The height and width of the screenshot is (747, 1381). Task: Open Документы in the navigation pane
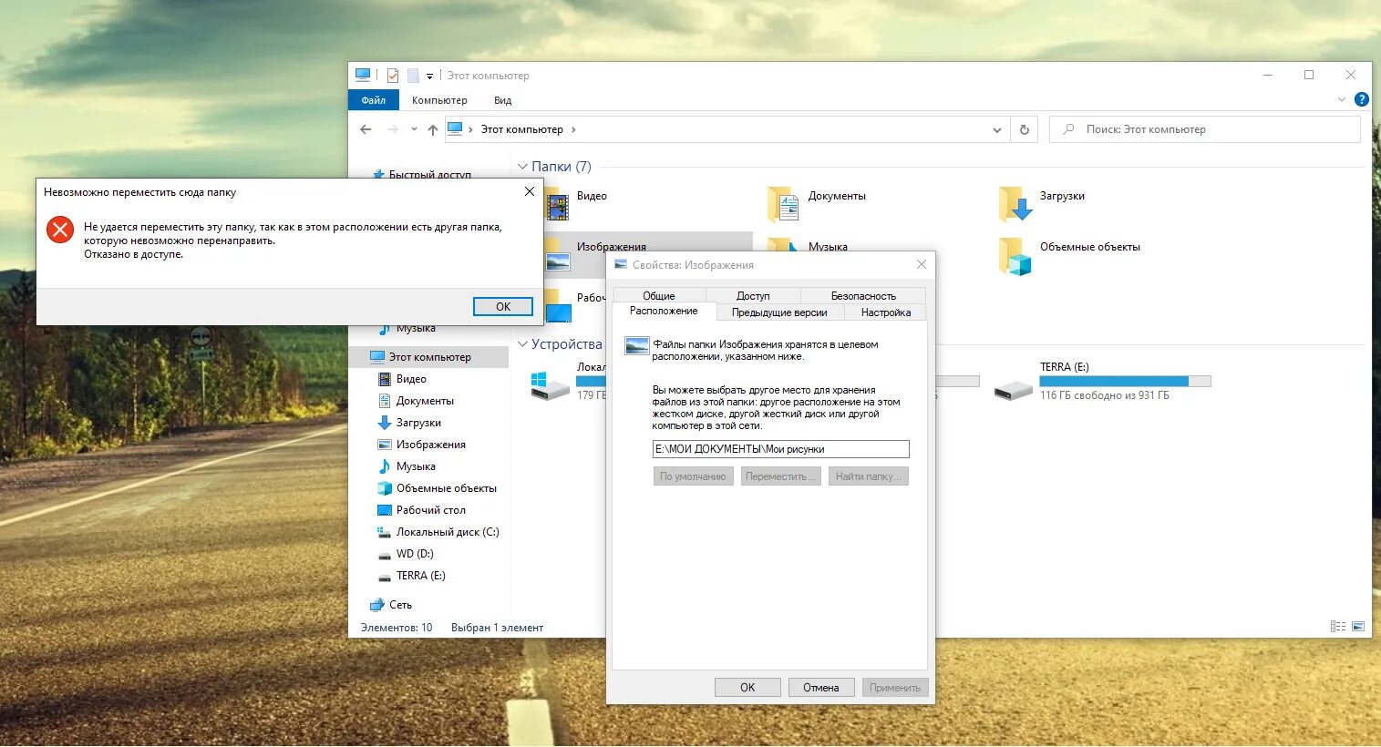pyautogui.click(x=425, y=401)
